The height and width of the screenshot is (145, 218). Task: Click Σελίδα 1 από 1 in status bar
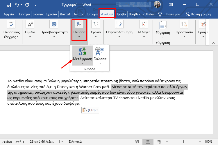[13, 142]
